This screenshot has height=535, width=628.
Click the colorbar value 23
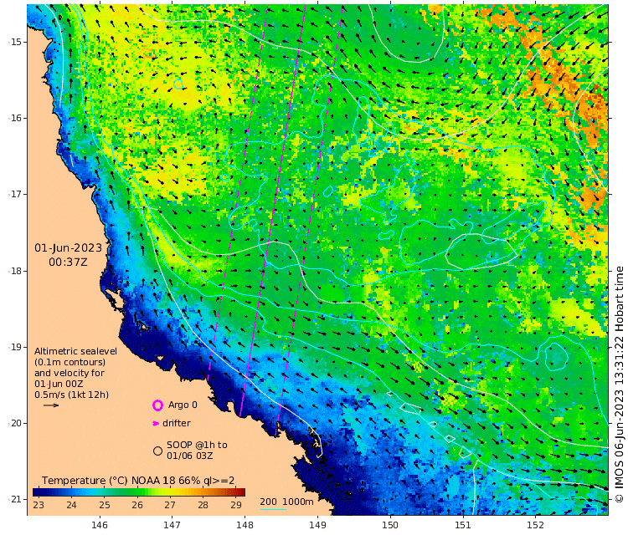tap(39, 505)
